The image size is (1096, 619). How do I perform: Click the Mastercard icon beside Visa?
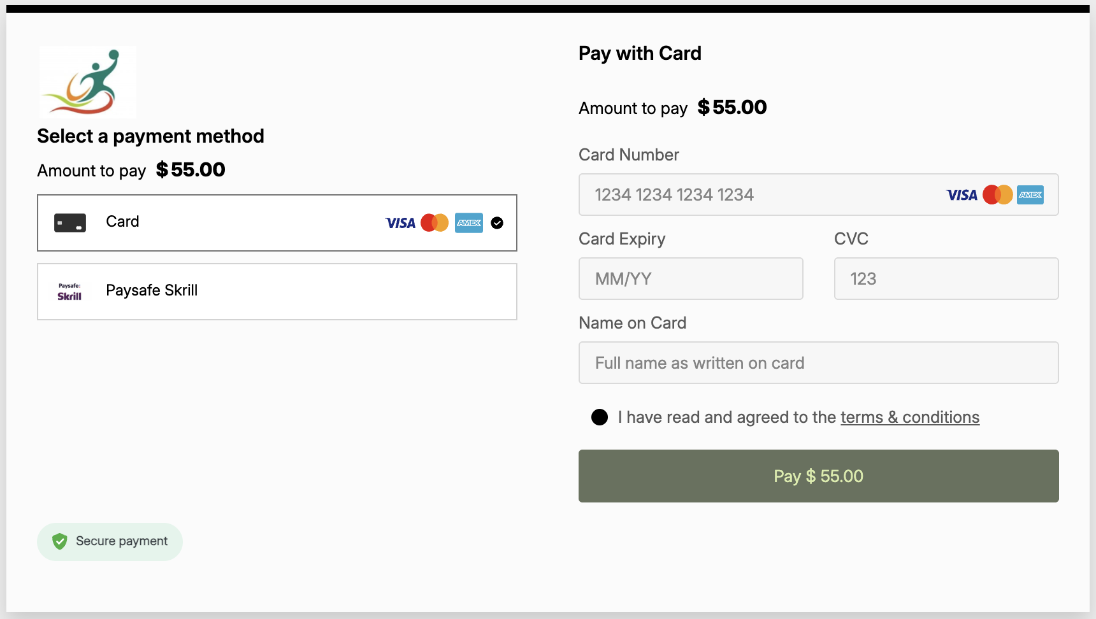point(435,222)
